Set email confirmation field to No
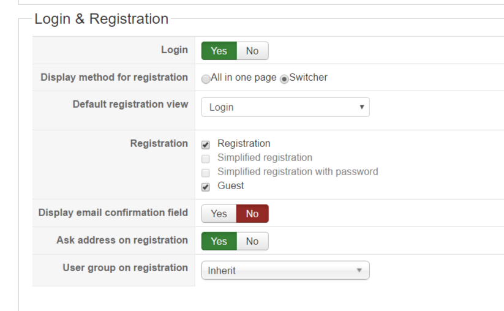 pos(252,214)
